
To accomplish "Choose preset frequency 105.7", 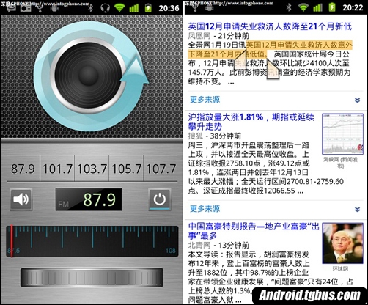I will point(127,169).
